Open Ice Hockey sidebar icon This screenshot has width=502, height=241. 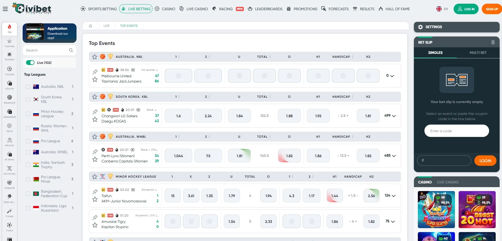click(x=9, y=170)
